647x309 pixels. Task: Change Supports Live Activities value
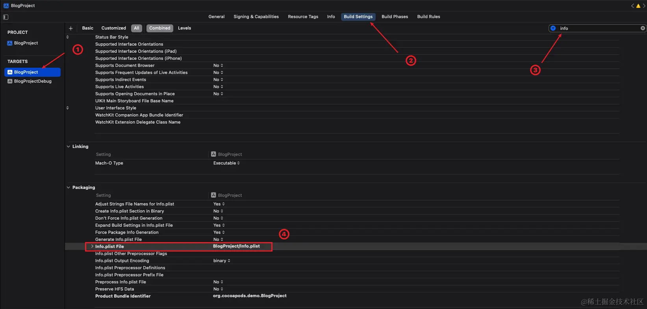[x=218, y=87]
